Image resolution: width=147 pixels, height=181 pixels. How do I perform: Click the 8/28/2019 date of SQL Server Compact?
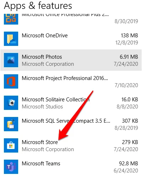coord(126,128)
